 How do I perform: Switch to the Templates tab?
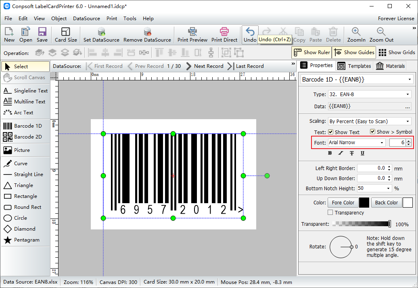click(354, 66)
